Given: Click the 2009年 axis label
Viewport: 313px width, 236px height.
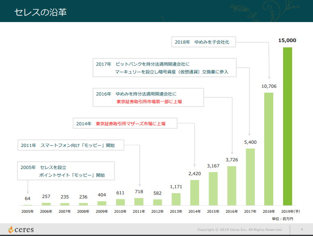Looking at the screenshot, I should tap(102, 212).
